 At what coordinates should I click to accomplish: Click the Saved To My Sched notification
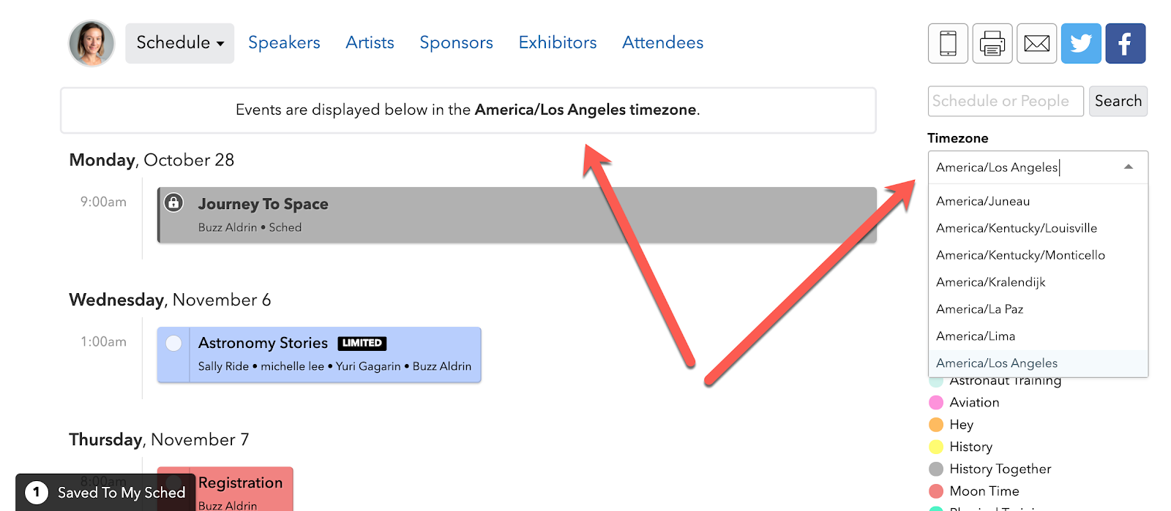(x=105, y=493)
